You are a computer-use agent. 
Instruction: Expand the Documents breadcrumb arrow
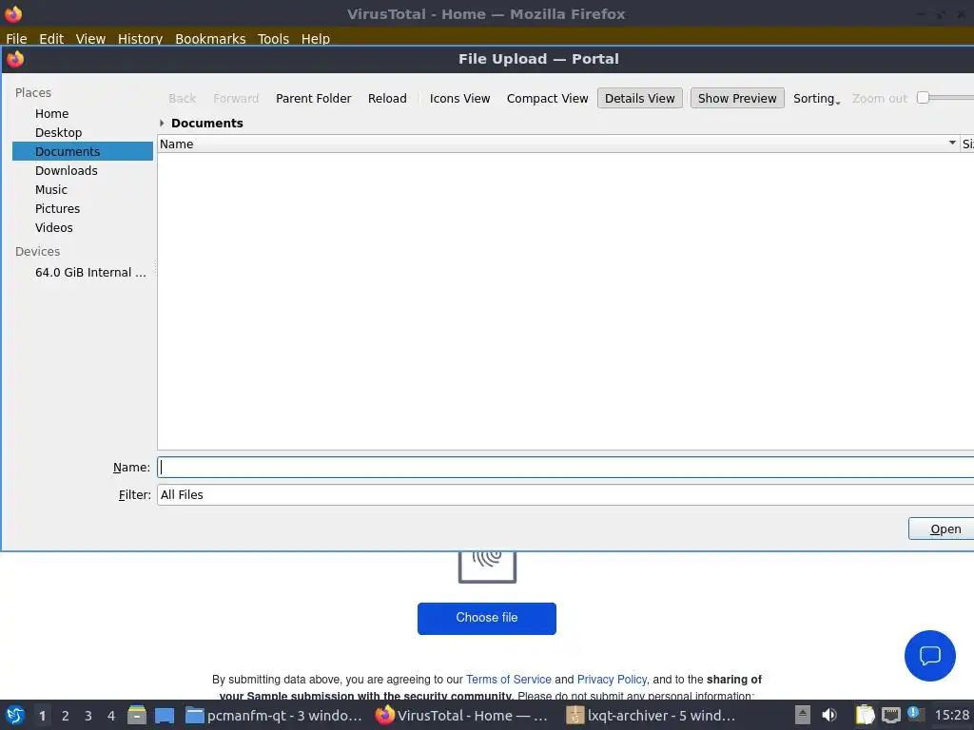[162, 123]
